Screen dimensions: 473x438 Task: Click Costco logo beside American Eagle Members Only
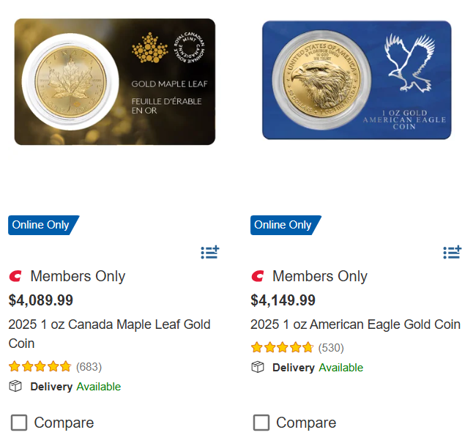(x=258, y=276)
